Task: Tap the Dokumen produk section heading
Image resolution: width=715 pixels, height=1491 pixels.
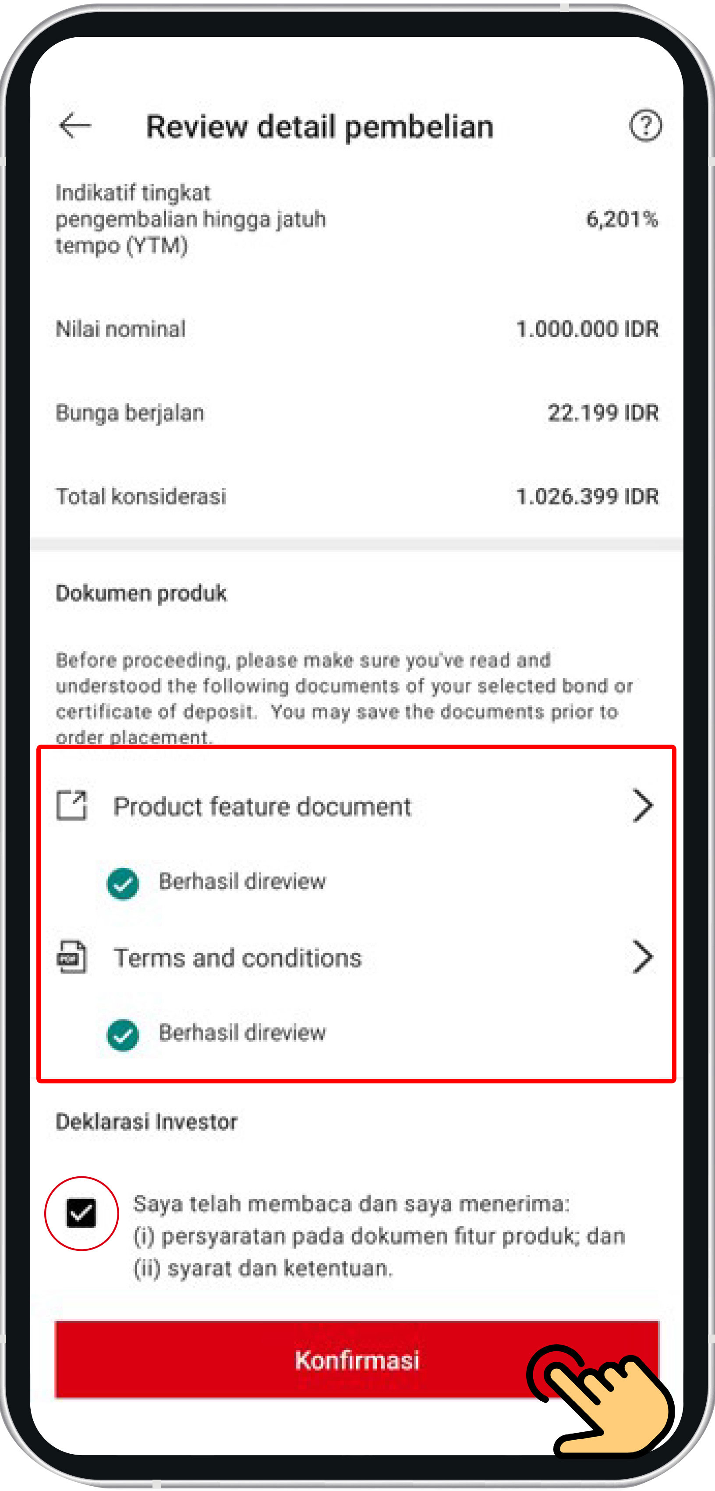Action: click(141, 593)
